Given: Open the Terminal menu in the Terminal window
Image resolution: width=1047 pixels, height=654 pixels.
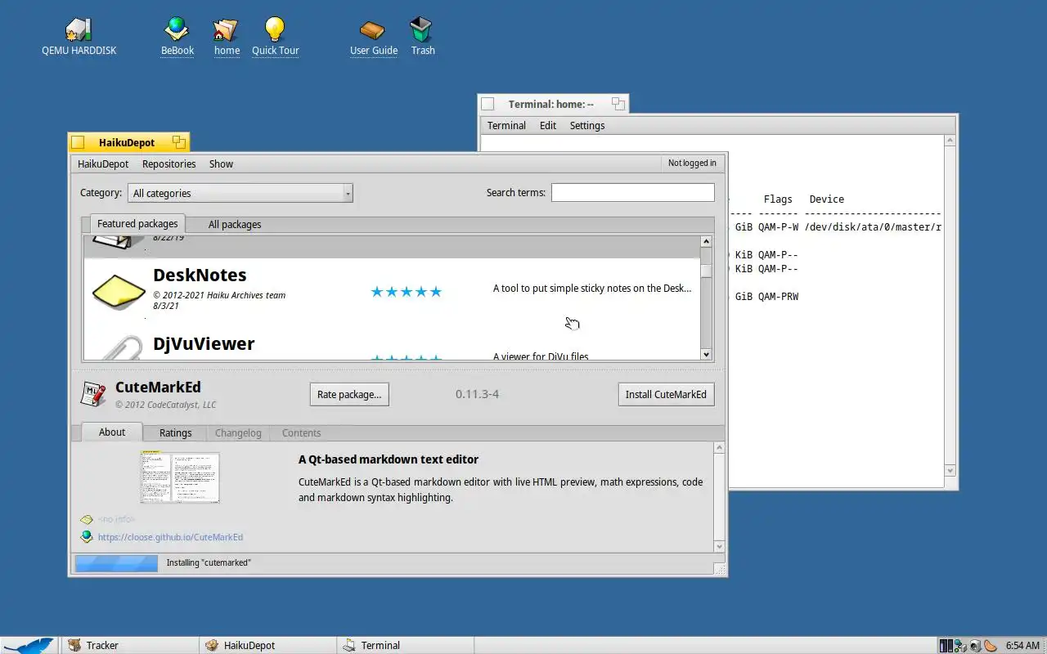Looking at the screenshot, I should [506, 125].
